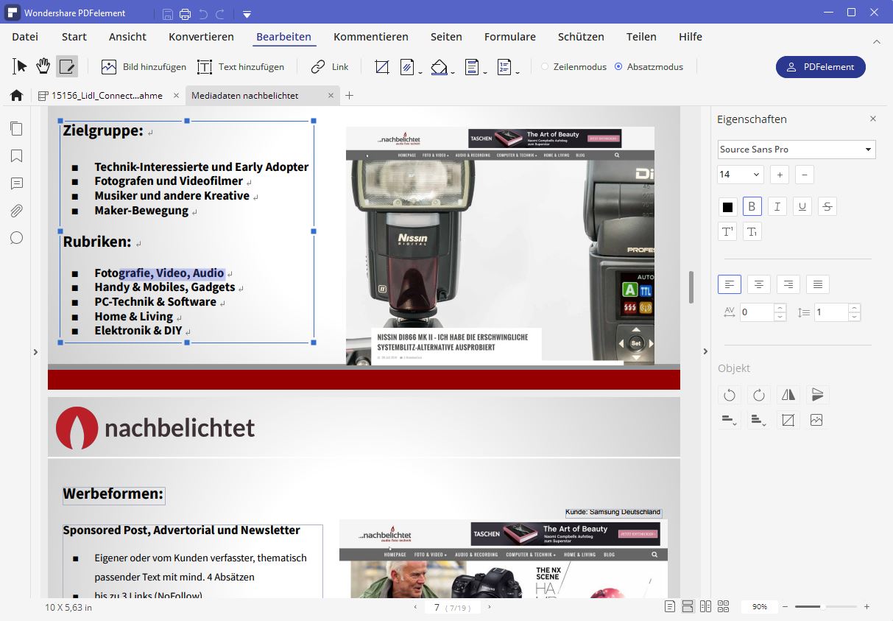Open the attachments paperclip panel
The image size is (893, 621).
pos(16,211)
